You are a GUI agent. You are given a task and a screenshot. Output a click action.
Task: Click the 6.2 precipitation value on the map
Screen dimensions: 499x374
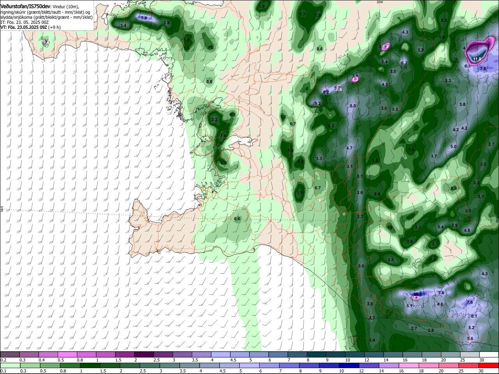404,63
